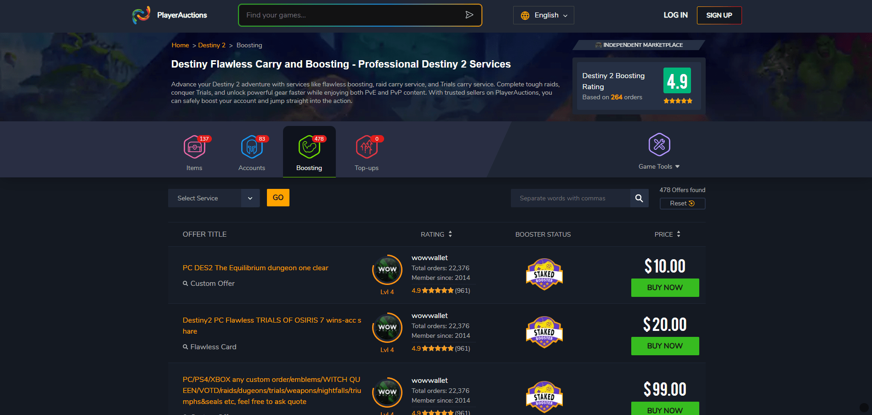Image resolution: width=872 pixels, height=415 pixels.
Task: Select the Boosting tab
Action: tap(309, 151)
